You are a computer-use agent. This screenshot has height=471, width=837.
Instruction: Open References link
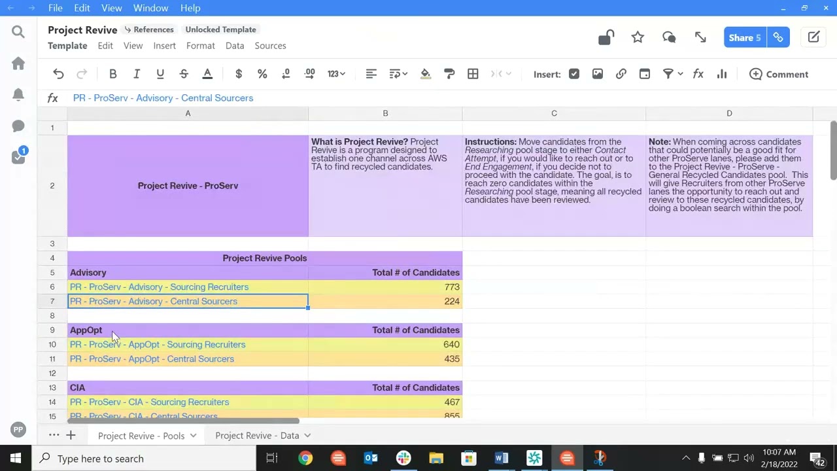pos(149,29)
